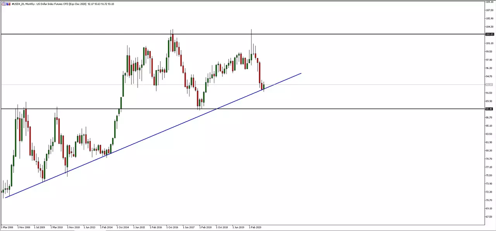
Task: Click the 102.83 price label on the axis
Action: 490,34
